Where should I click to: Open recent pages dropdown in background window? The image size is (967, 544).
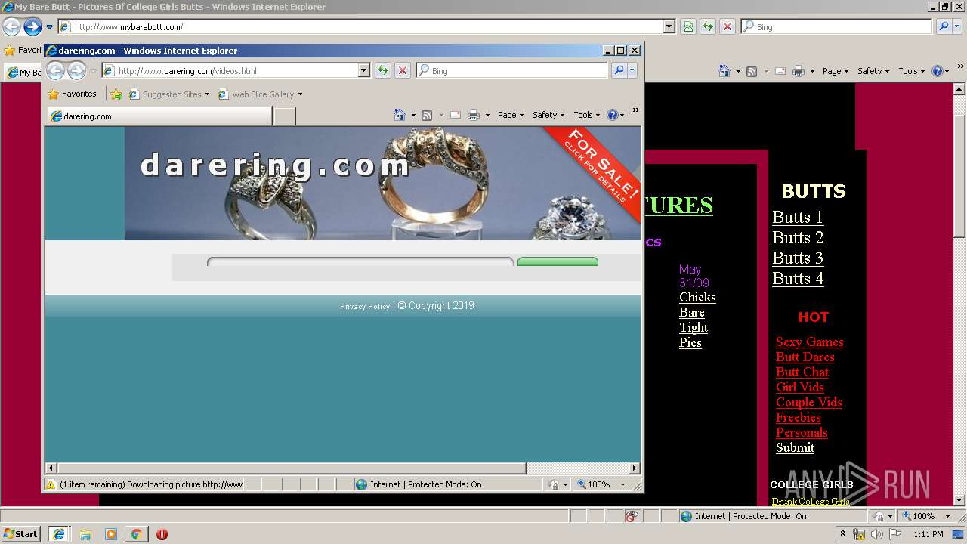(49, 27)
